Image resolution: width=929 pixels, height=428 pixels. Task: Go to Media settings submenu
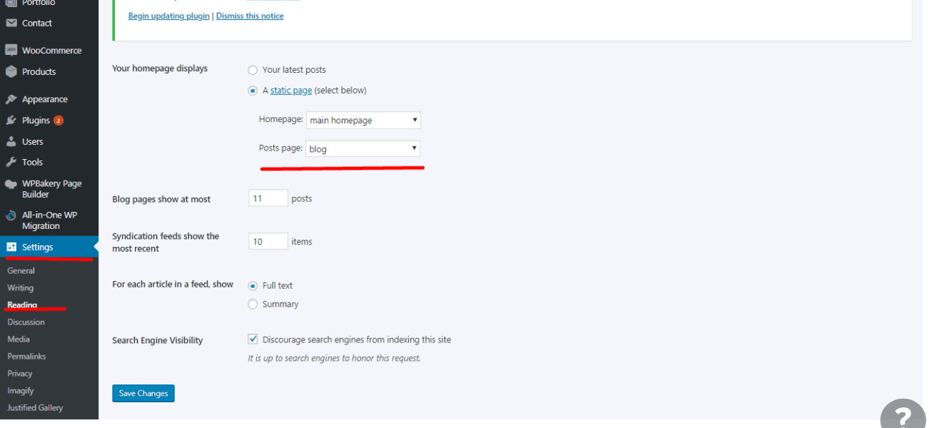19,340
